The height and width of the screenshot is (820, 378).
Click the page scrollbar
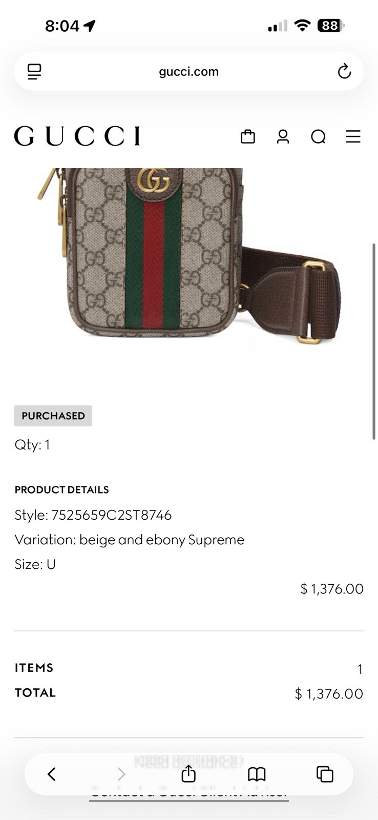point(374,341)
